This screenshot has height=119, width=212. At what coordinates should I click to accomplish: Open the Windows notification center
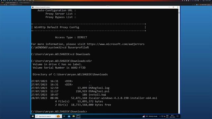point(178,116)
